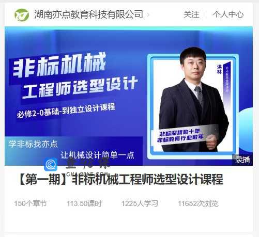Open 湖南亦点教育科技有限公司 company page

click(88, 14)
